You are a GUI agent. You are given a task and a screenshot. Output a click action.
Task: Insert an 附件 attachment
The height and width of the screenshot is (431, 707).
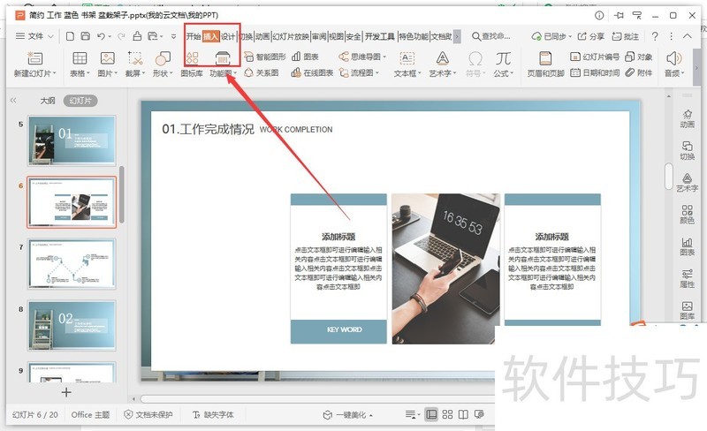[x=638, y=72]
